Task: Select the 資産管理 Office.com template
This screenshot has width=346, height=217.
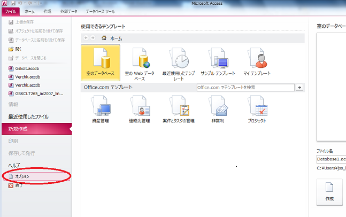Action: (101, 109)
